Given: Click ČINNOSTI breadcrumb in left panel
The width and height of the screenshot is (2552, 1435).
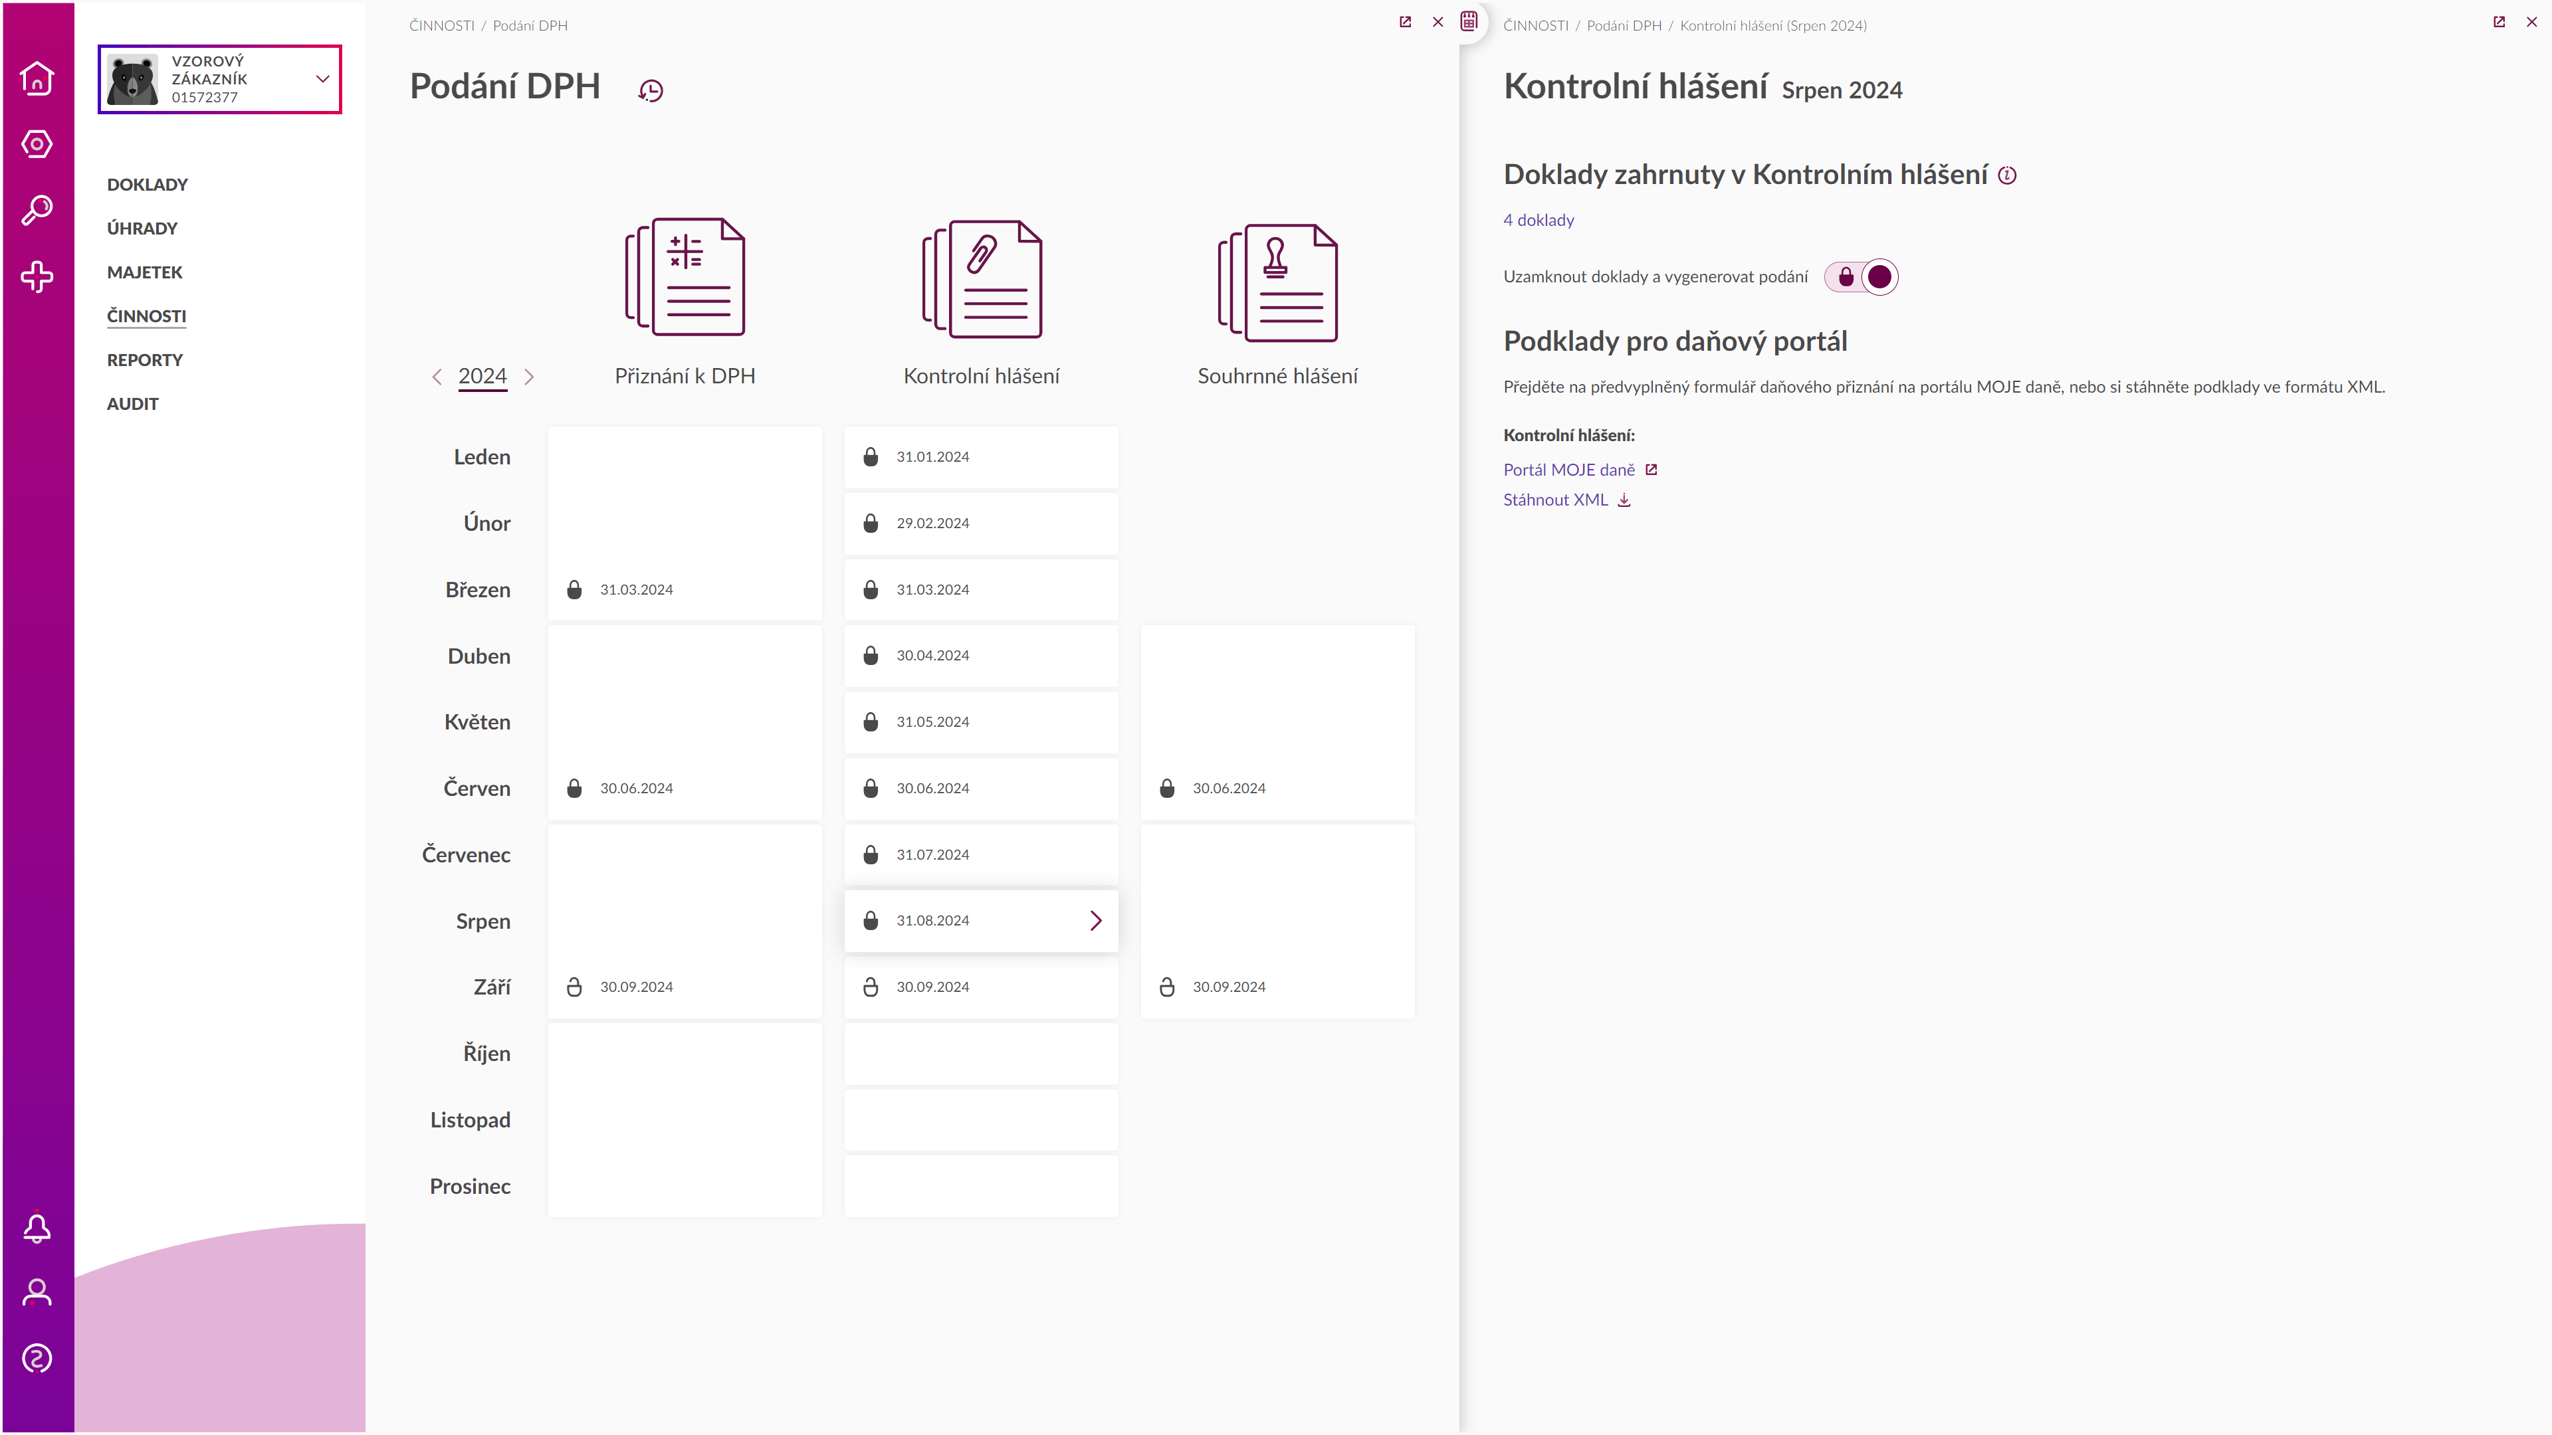Looking at the screenshot, I should pos(442,26).
